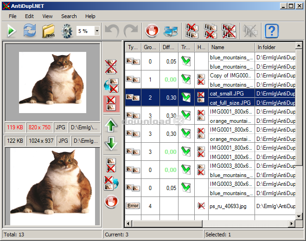Image resolution: width=306 pixels, height=241 pixels.
Task: Sort by Diff column header
Action: coord(169,47)
